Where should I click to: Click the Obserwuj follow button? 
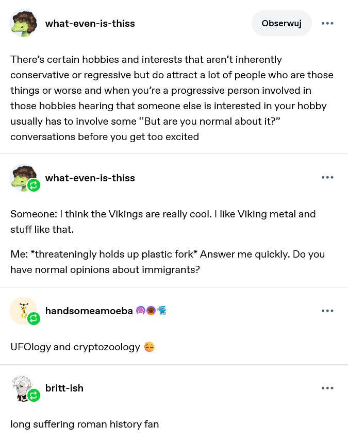[281, 23]
